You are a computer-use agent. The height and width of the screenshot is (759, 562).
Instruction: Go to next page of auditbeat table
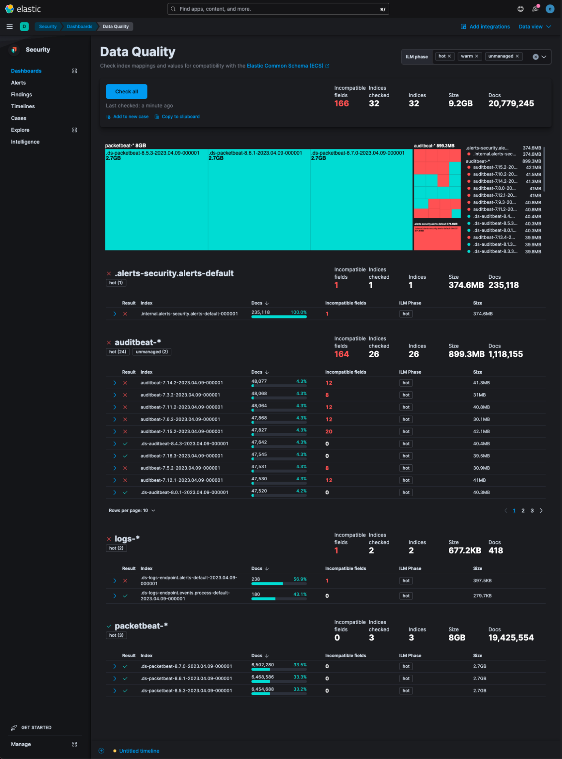(541, 511)
